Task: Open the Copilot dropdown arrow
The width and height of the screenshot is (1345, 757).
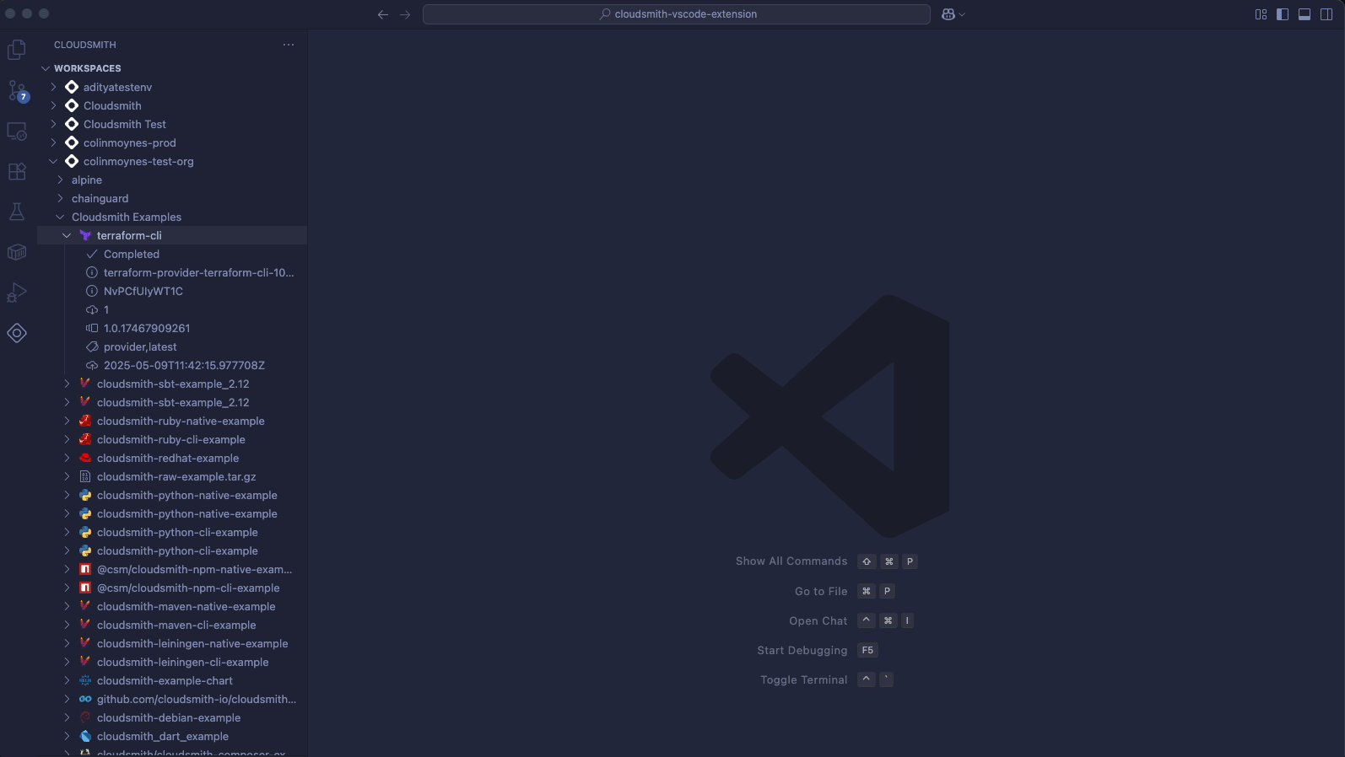Action: [962, 14]
